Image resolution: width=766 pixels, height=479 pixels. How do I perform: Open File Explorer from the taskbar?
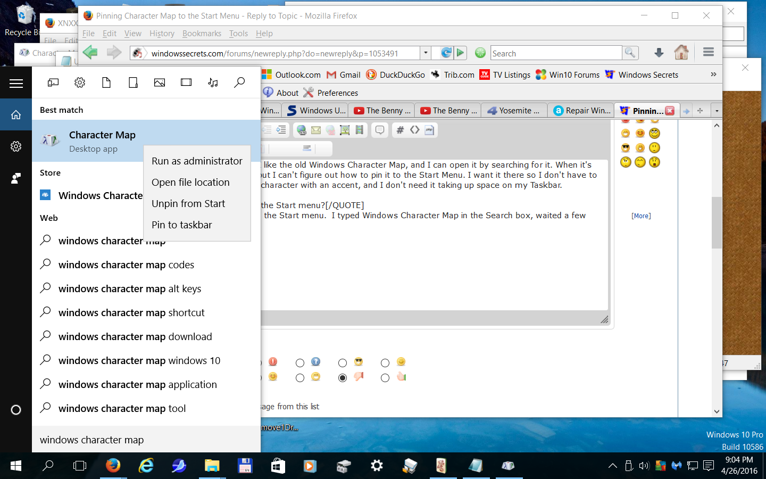(212, 466)
